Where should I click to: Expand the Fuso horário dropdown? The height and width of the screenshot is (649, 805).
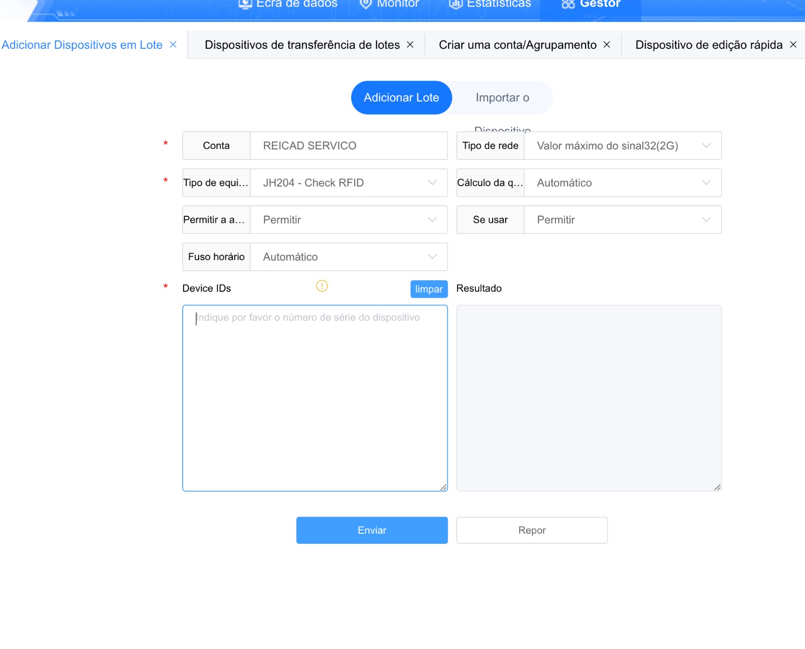coord(348,257)
